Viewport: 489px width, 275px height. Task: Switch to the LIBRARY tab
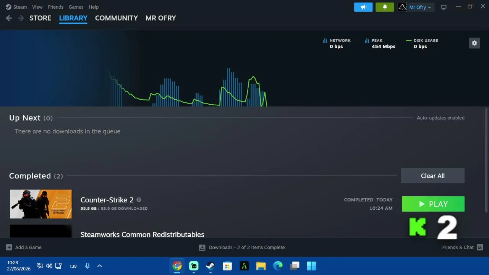[x=73, y=18]
